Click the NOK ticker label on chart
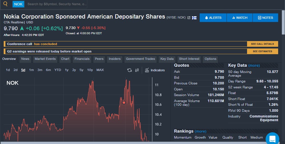This screenshot has width=285, height=144. tap(13, 83)
